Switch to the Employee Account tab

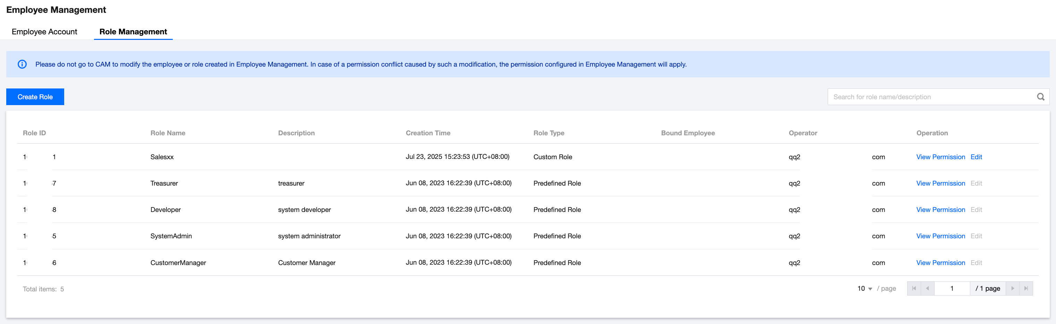pyautogui.click(x=44, y=32)
